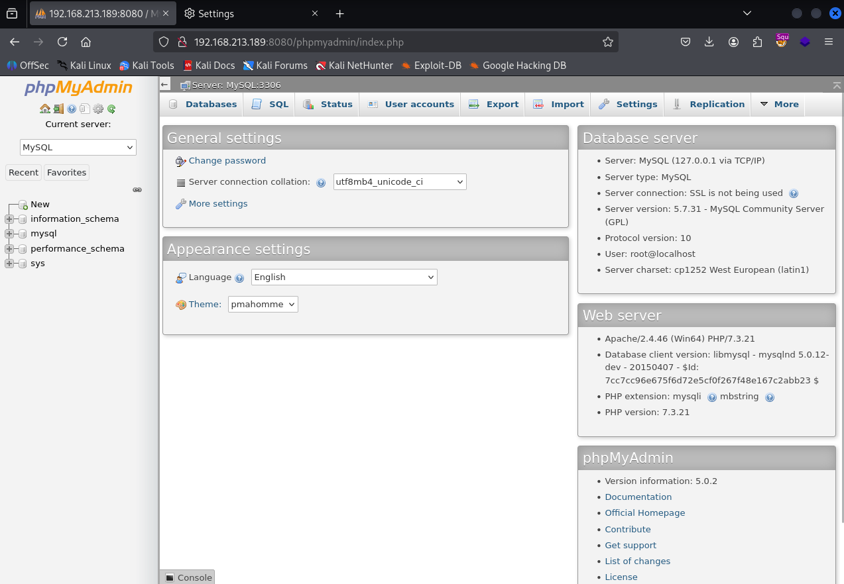Click help icon beside Server connection collation

[x=321, y=183]
